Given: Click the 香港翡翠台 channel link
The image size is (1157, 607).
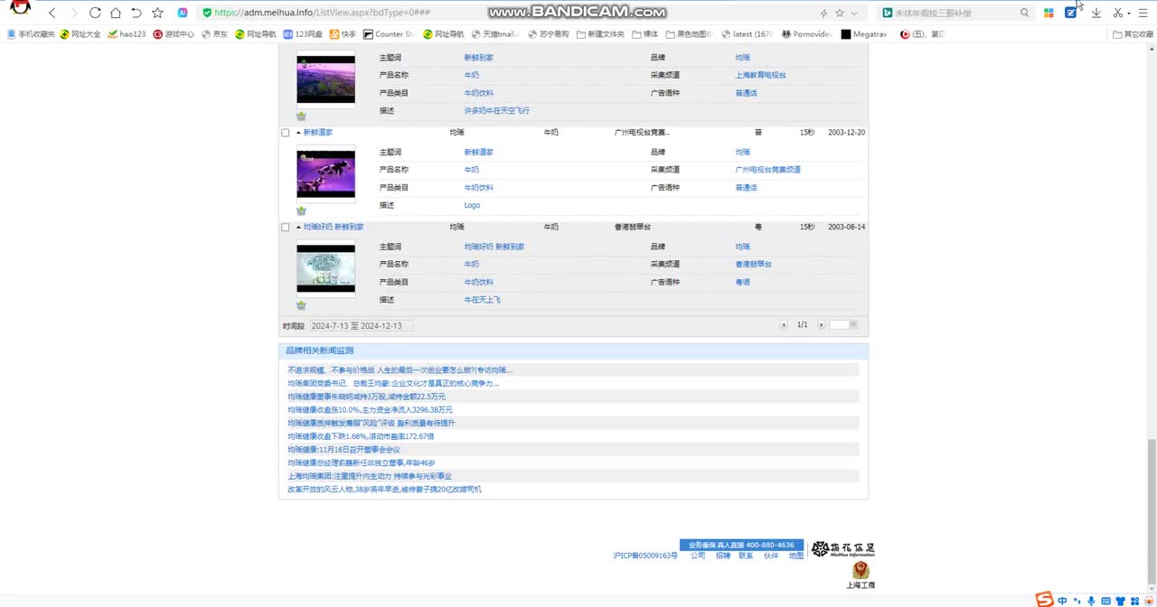Looking at the screenshot, I should pyautogui.click(x=753, y=265).
